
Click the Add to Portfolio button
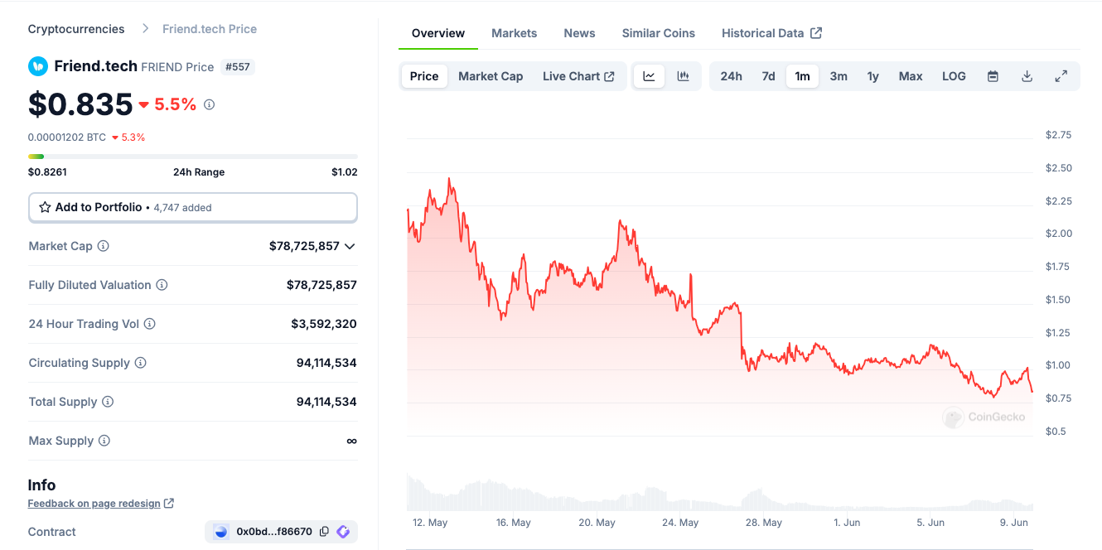193,207
